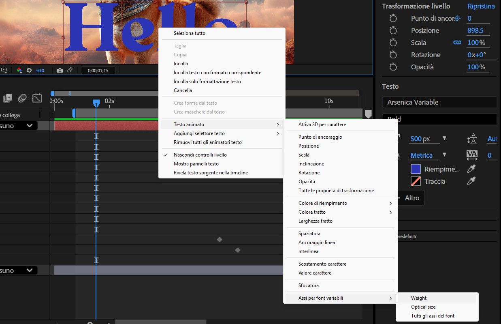Image resolution: width=501 pixels, height=324 pixels.
Task: Click the 0;00;01;15 timecode field
Action: point(98,71)
